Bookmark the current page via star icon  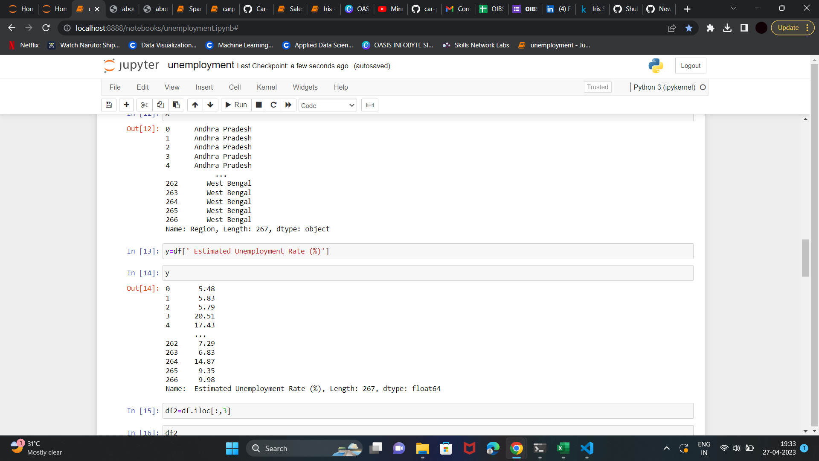[688, 28]
